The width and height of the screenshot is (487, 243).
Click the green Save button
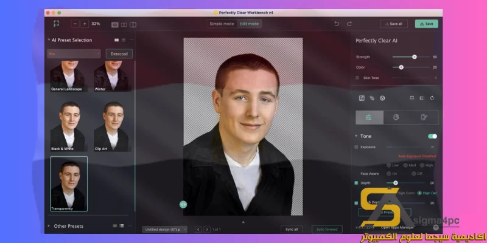tap(427, 24)
